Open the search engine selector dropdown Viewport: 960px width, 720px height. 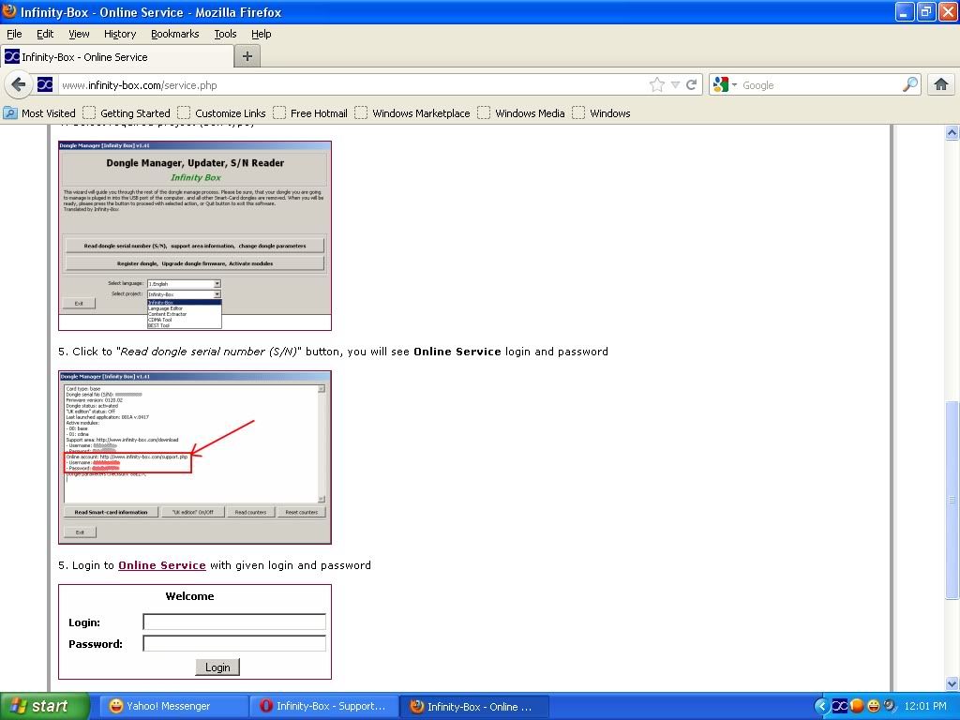tap(734, 84)
